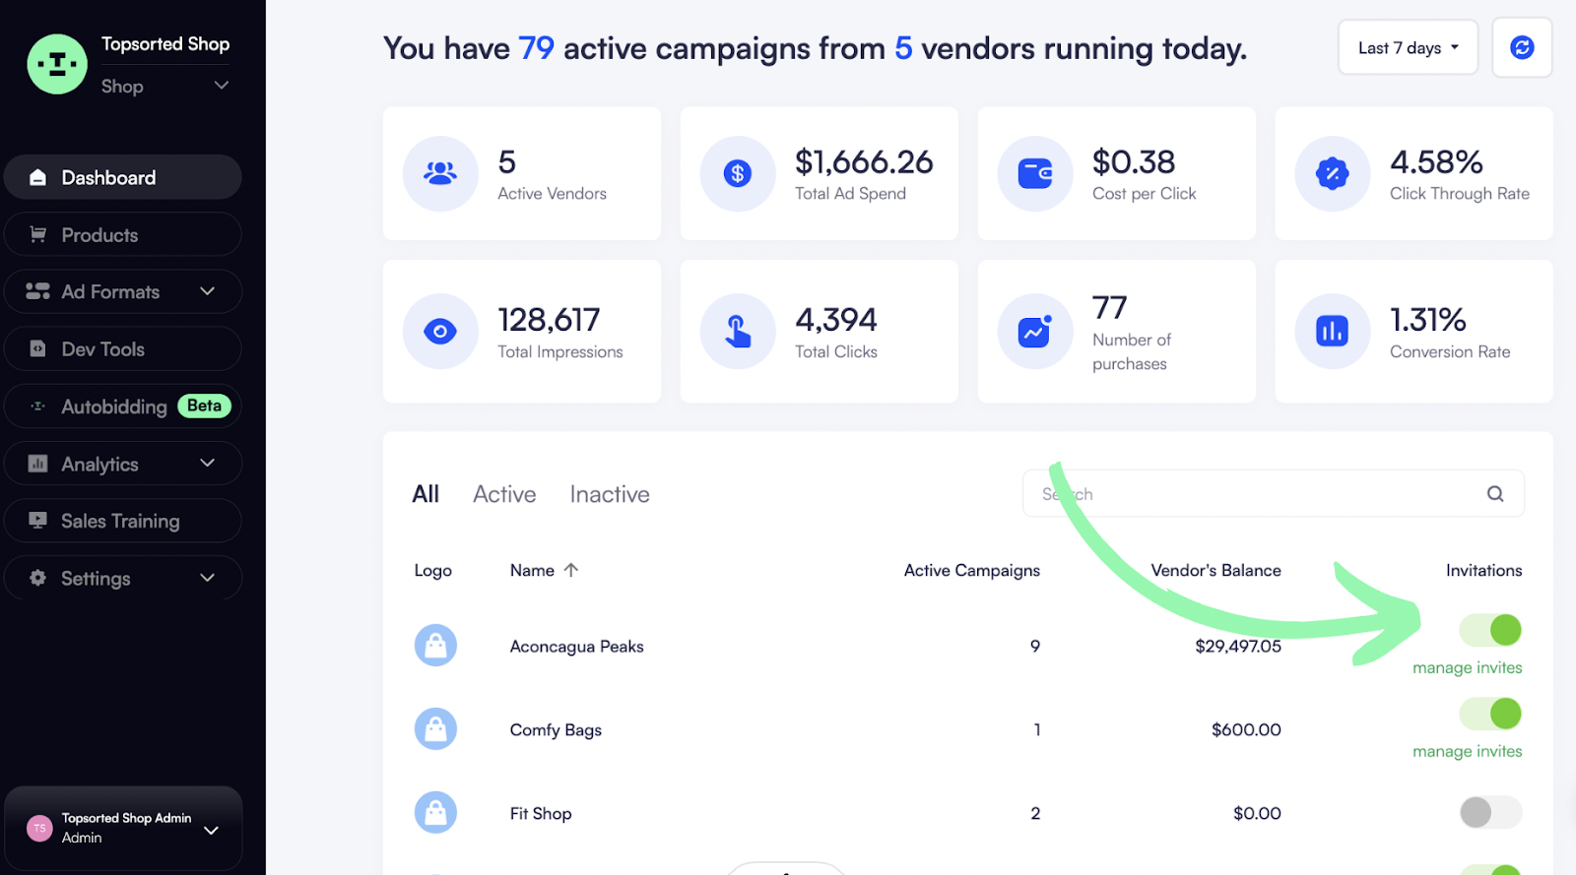Click the search magnifier icon
This screenshot has height=875, width=1576.
pos(1495,494)
